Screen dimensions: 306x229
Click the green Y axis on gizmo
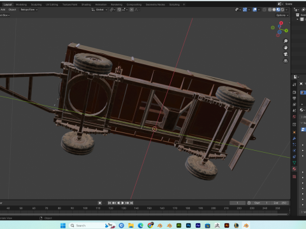286,31
